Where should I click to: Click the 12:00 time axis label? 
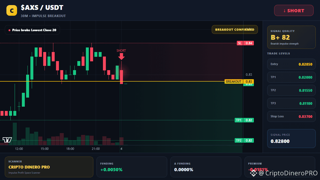click(19, 149)
